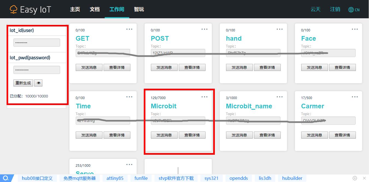
Task: Click 查看详情 on the Microbit_name card
Action: pyautogui.click(x=267, y=135)
